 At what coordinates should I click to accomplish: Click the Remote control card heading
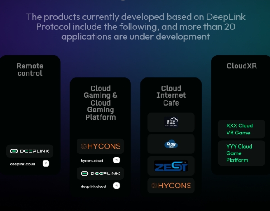(x=30, y=70)
